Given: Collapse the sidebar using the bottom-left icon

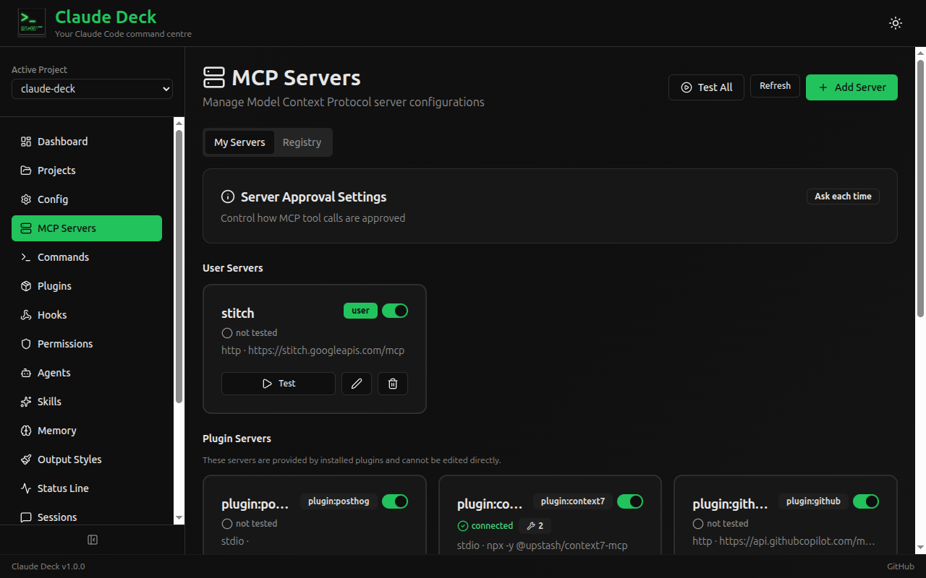Looking at the screenshot, I should [x=92, y=539].
